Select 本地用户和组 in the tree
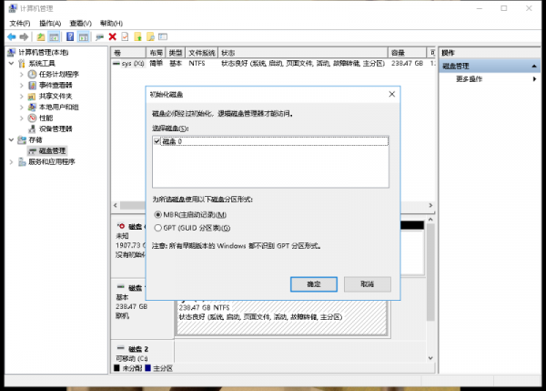The height and width of the screenshot is (391, 546). [x=58, y=107]
